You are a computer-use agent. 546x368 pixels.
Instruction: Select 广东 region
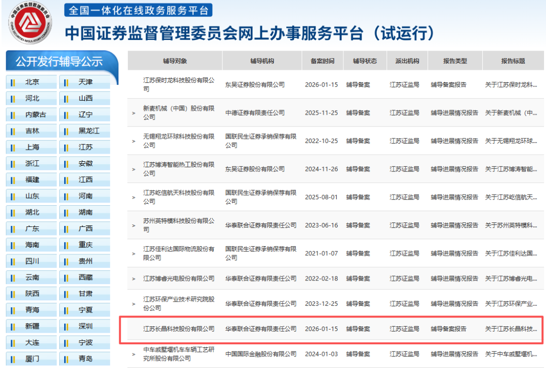31,229
